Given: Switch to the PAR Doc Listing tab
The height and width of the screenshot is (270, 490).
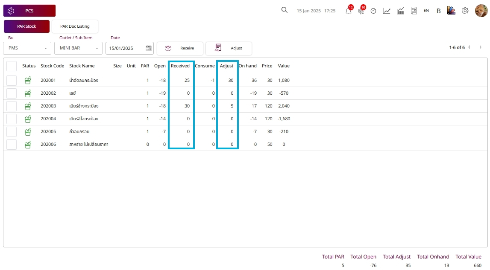Looking at the screenshot, I should pos(75,26).
